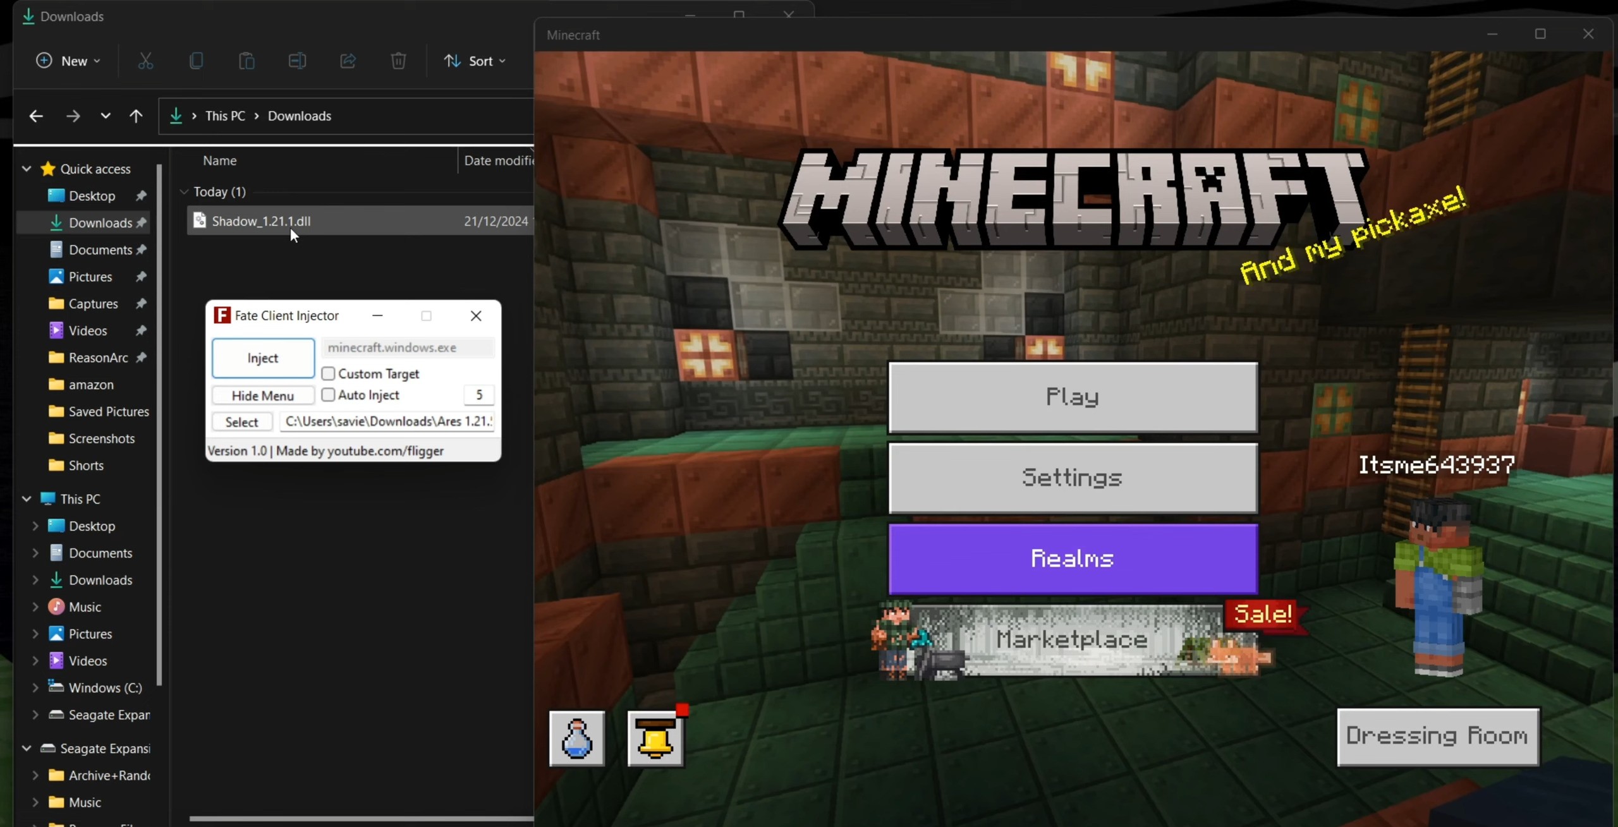Go up one folder level in Explorer

click(136, 116)
